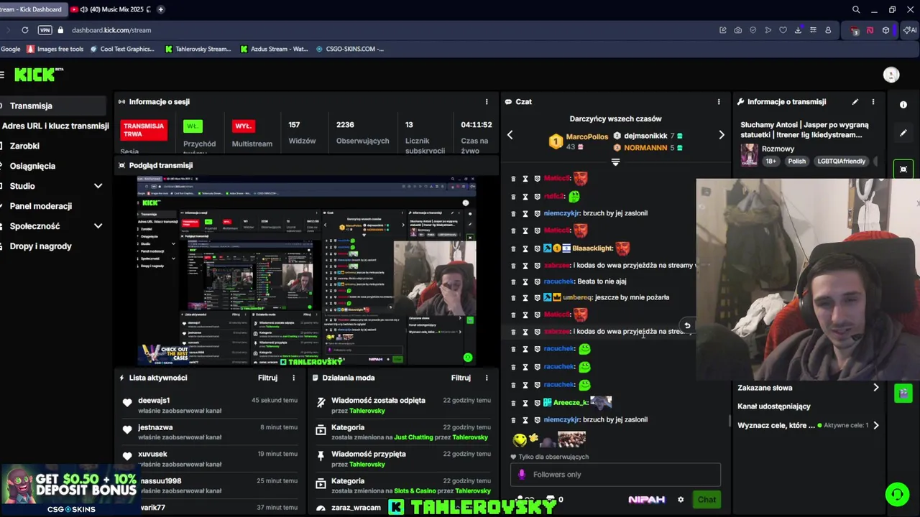This screenshot has width=920, height=517.
Task: Open Dropy i nagrody
Action: 41,246
